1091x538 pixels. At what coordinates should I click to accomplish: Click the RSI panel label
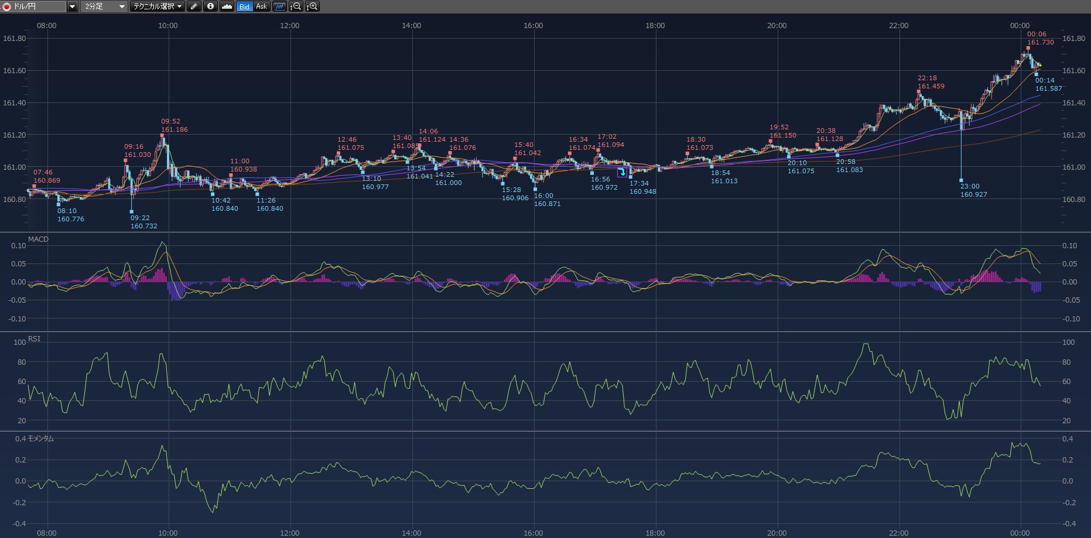[x=34, y=339]
